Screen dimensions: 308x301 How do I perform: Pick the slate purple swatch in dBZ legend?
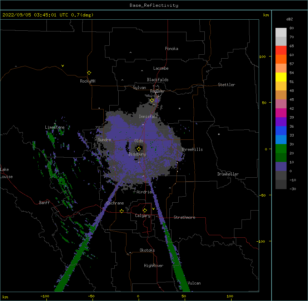coord(281,167)
